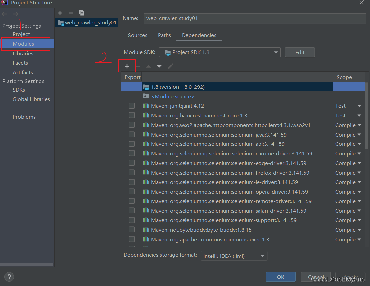
Task: Open Dependencies storage format dropdown
Action: 234,256
